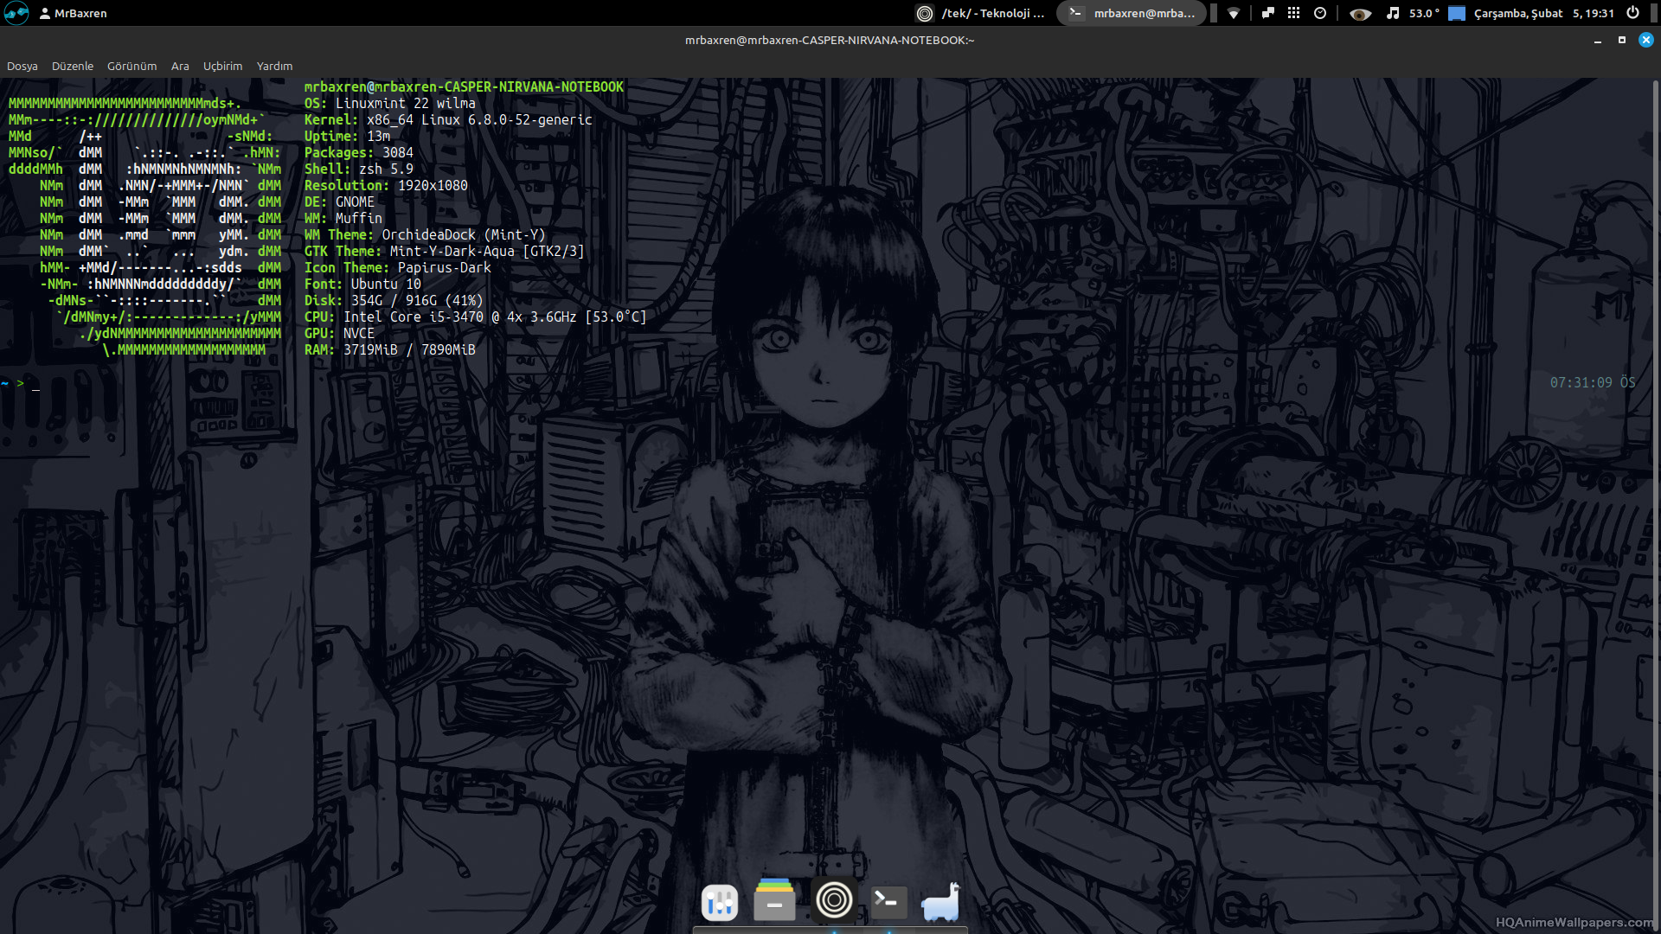Click the 'Uptime: 13m' line
This screenshot has height=934, width=1661.
347,136
